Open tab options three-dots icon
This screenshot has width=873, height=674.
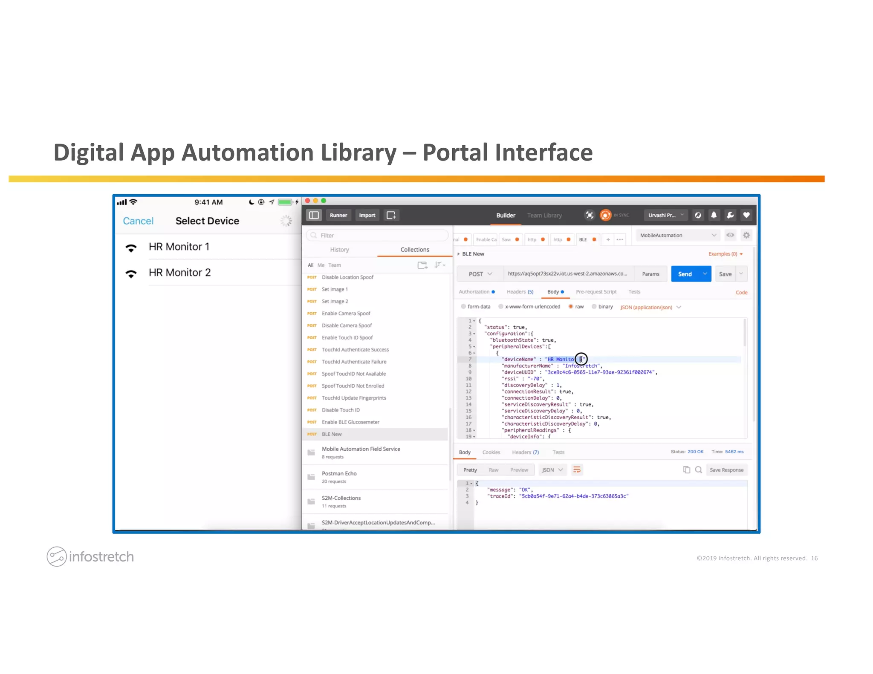pos(620,239)
